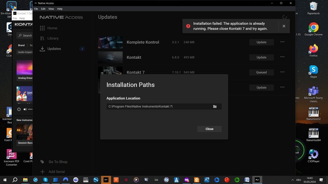Open Papierkorb recycle bin on desktop

tap(313, 8)
